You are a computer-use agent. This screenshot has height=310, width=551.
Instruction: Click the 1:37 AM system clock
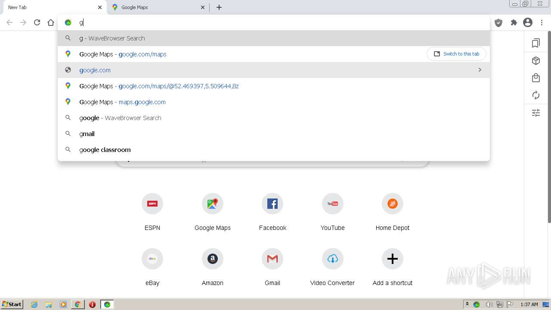point(529,304)
